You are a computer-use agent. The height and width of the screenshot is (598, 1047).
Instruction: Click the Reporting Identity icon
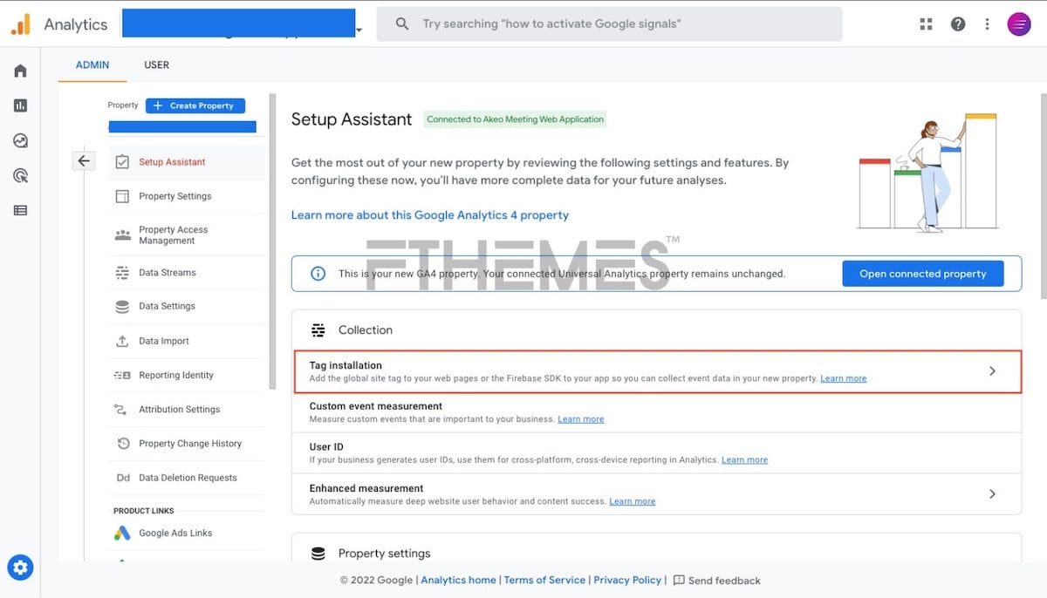click(122, 375)
